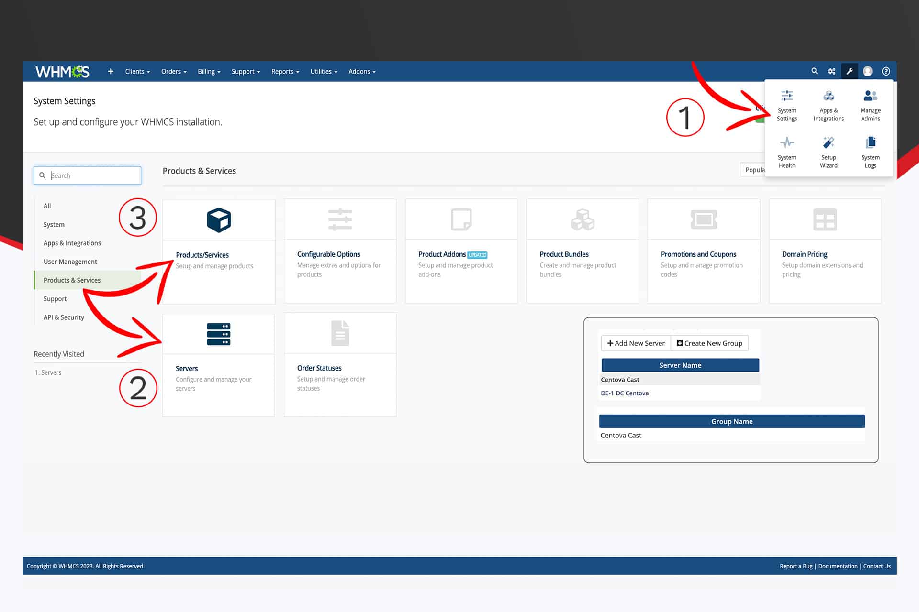Image resolution: width=919 pixels, height=612 pixels.
Task: Expand the Support dropdown in navbar
Action: [x=246, y=71]
